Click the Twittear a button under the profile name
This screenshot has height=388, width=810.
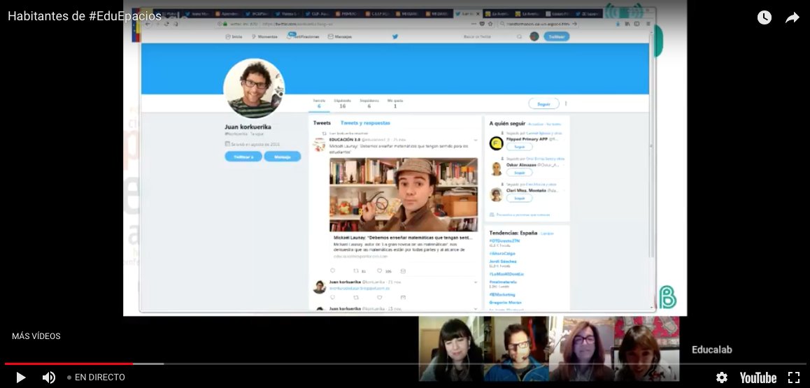point(243,157)
